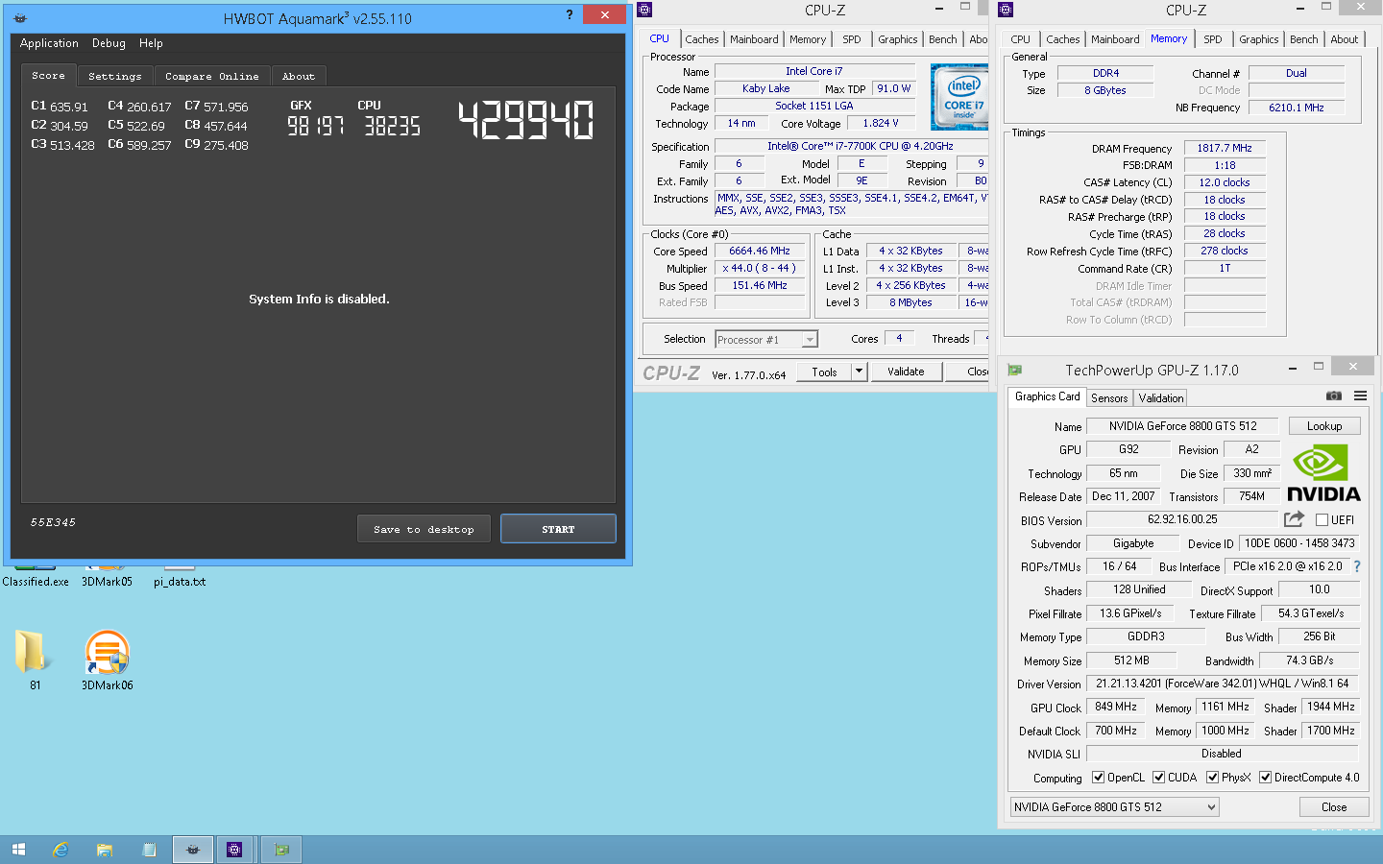Open File Explorer from the taskbar
The image size is (1383, 864).
point(105,850)
